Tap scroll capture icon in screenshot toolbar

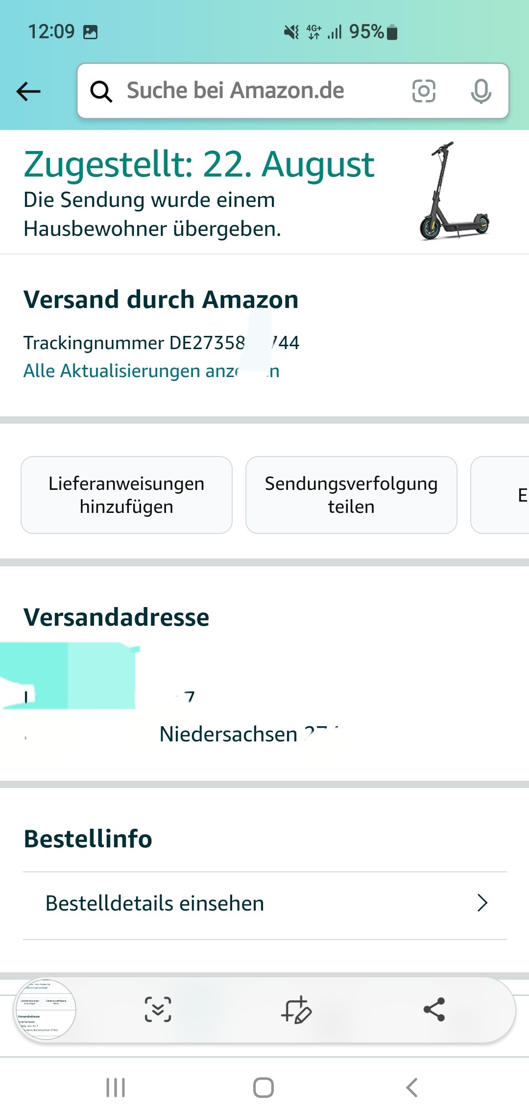tap(158, 1009)
